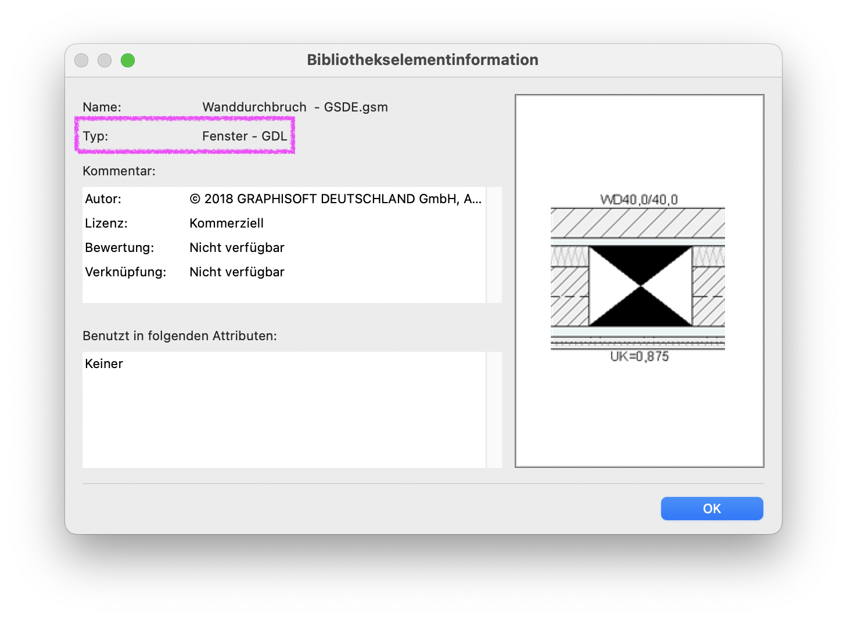847x620 pixels.
Task: Click the 'Name:' label
Action: pos(102,107)
